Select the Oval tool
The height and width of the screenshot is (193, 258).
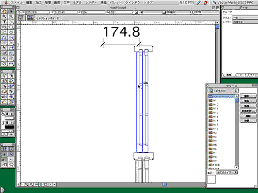(11, 32)
